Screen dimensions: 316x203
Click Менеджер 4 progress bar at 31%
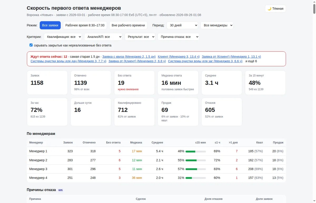click(196, 178)
